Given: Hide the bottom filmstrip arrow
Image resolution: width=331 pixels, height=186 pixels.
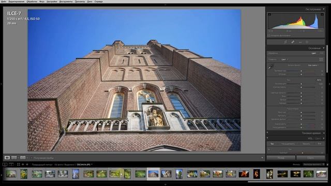Looking at the screenshot, I should [165, 184].
